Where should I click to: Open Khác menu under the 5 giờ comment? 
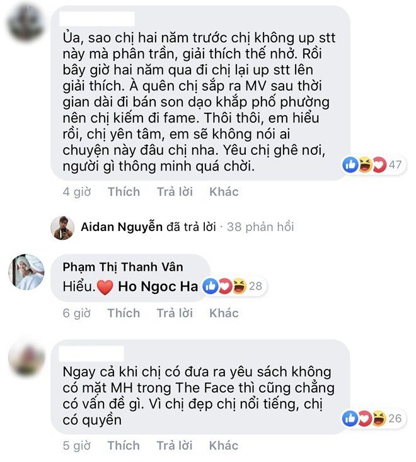pos(224,446)
